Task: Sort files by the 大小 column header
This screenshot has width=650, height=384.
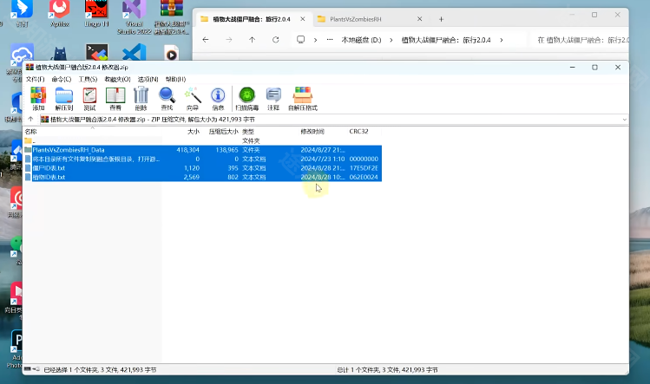Action: pyautogui.click(x=194, y=131)
